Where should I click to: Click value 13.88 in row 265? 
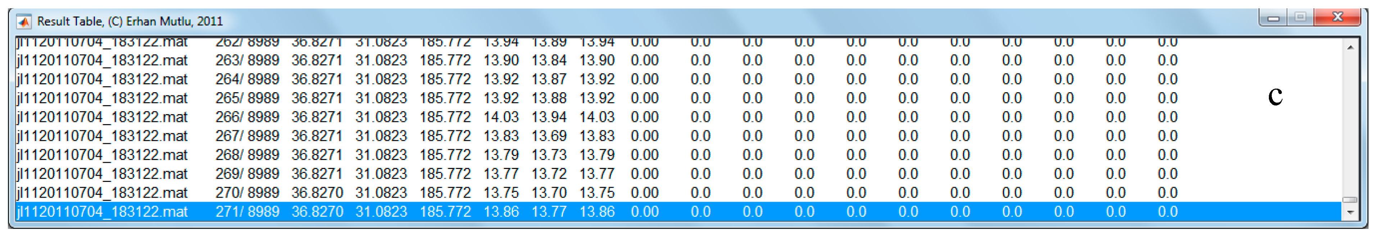549,98
